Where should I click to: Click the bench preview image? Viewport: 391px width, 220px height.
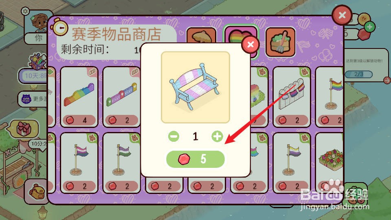coord(195,87)
